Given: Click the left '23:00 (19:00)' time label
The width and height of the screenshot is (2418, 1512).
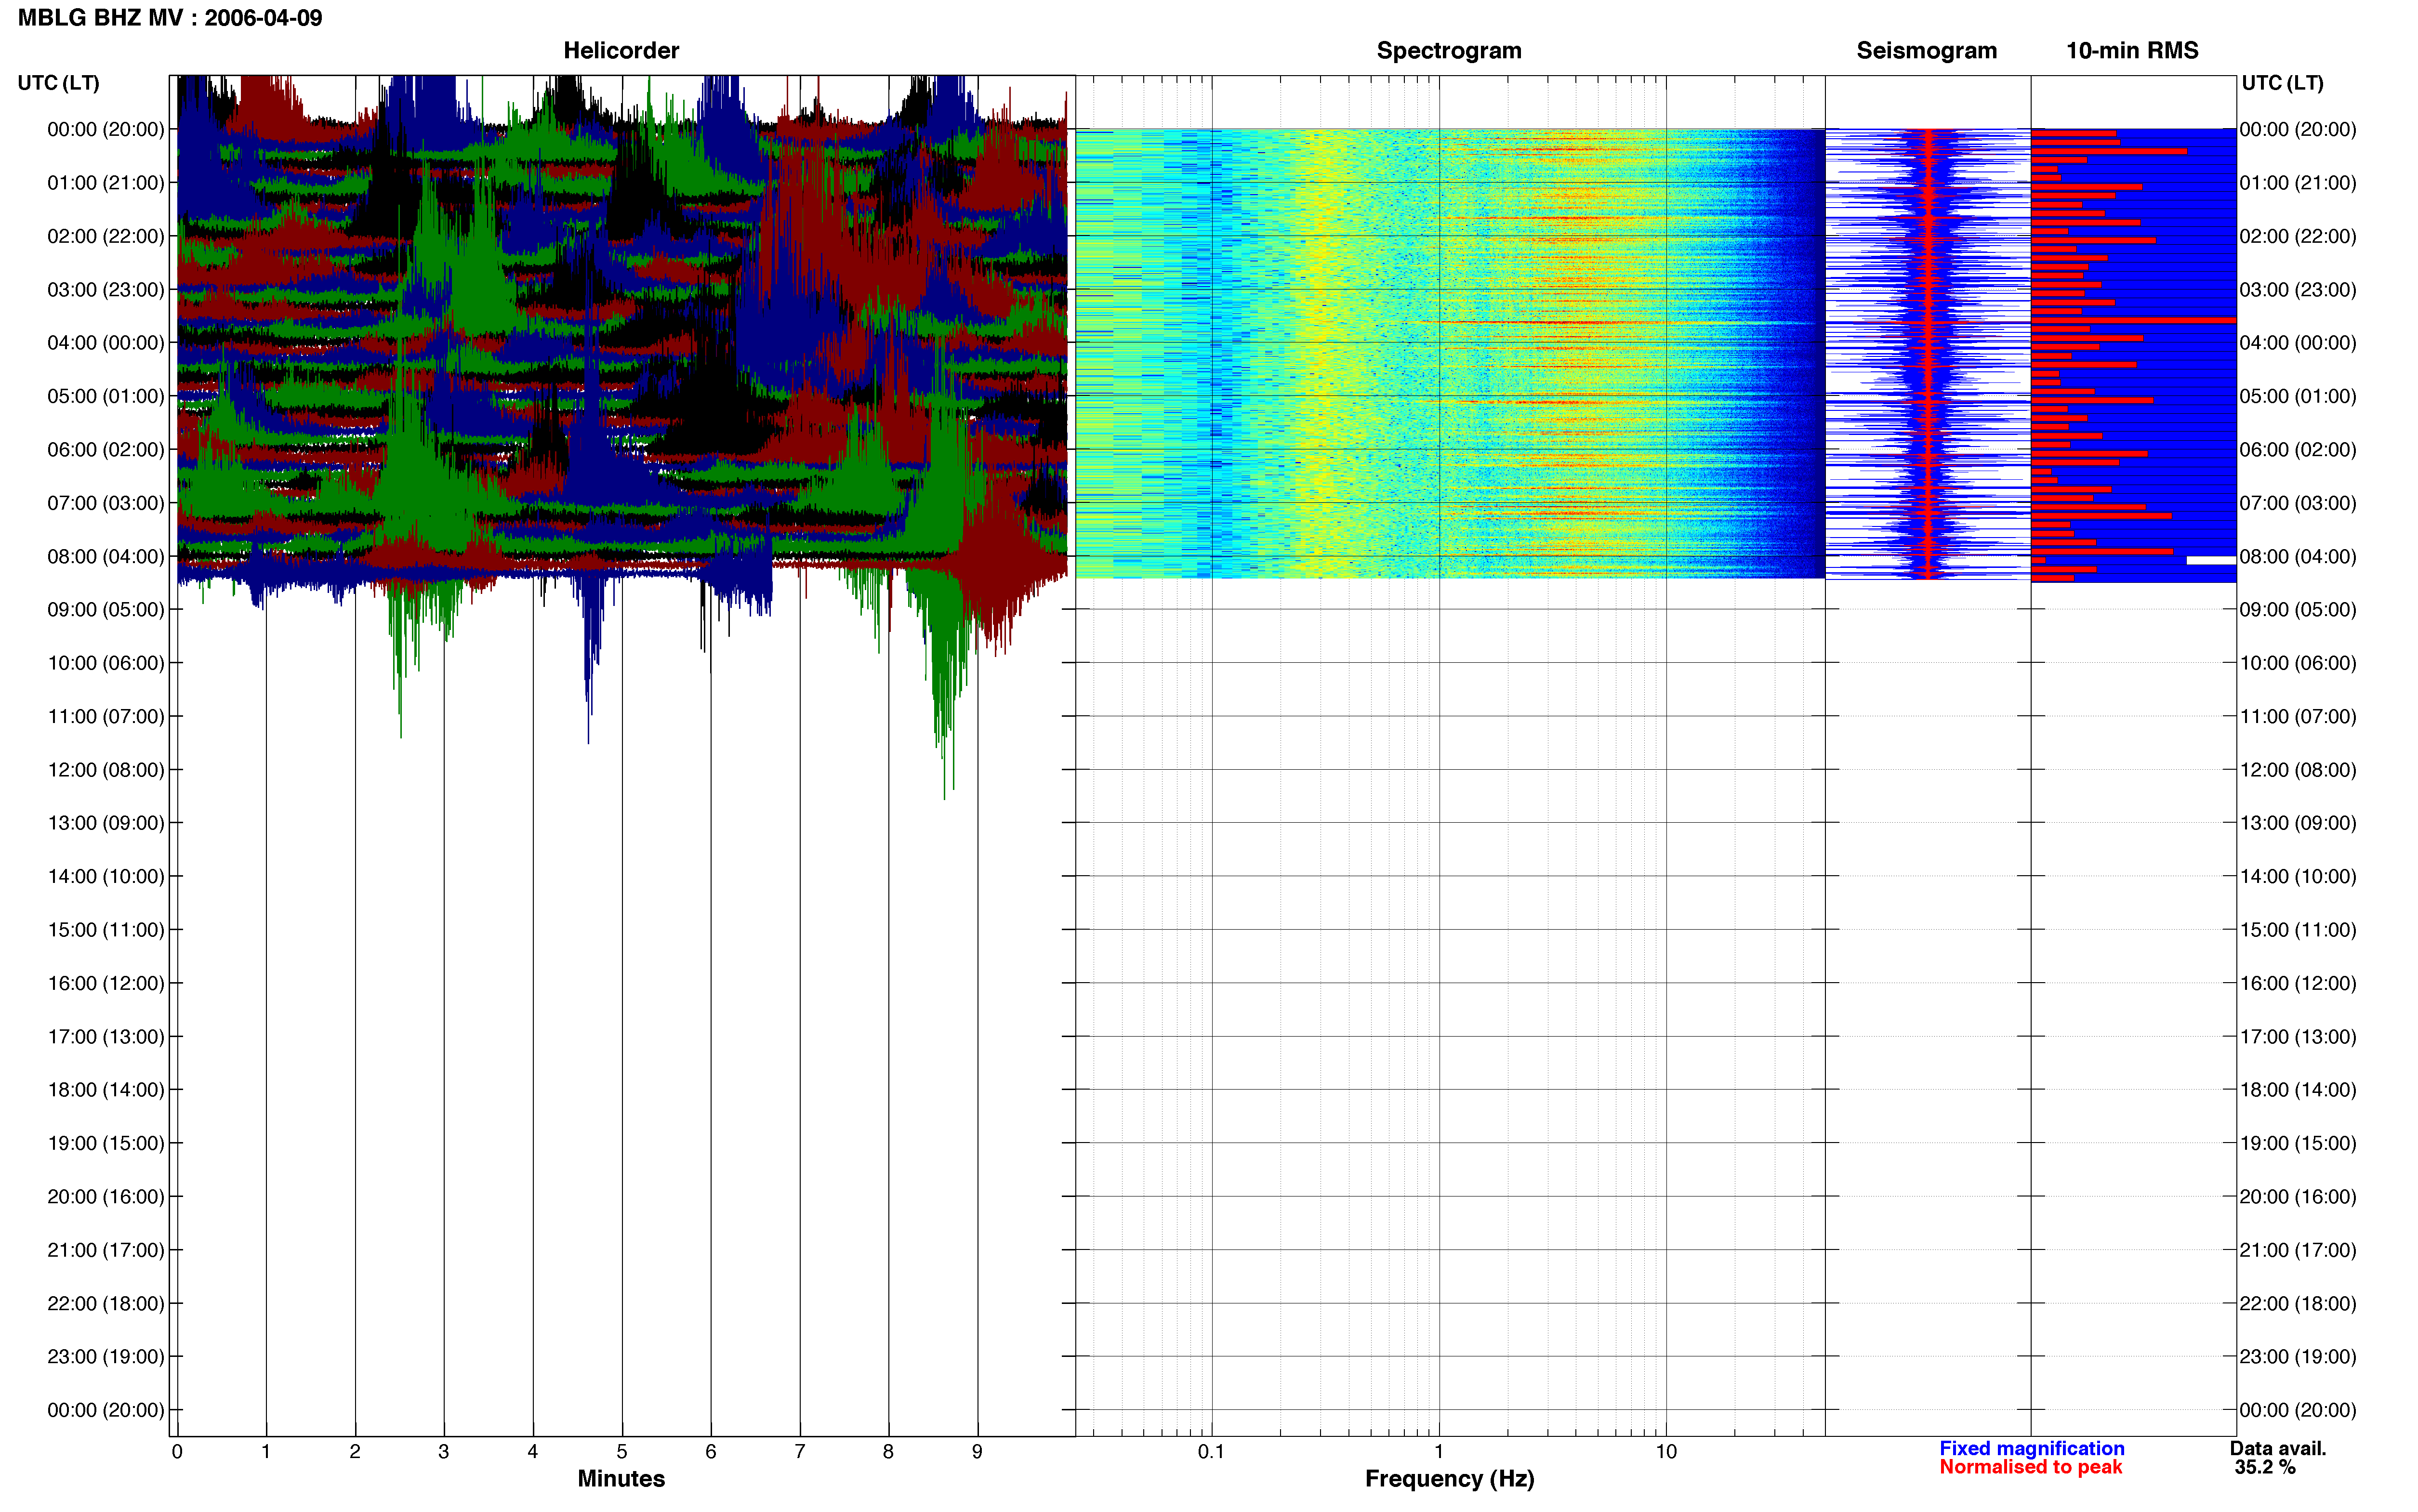Looking at the screenshot, I should [x=106, y=1357].
